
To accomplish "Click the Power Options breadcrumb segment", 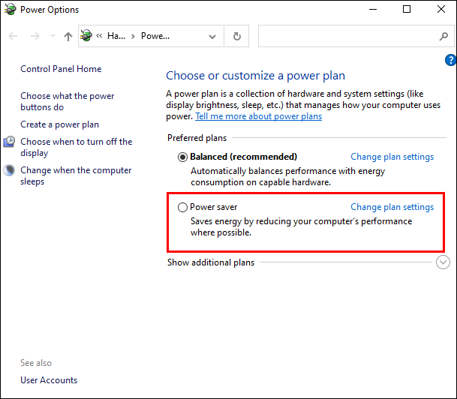I will 155,36.
